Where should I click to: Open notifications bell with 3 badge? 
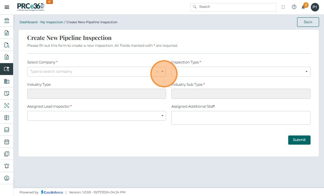[x=304, y=7]
